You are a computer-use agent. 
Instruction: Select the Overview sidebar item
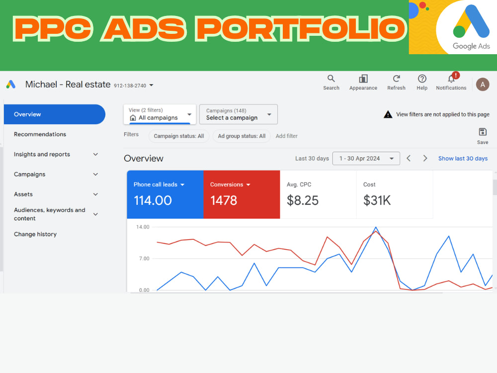click(55, 114)
